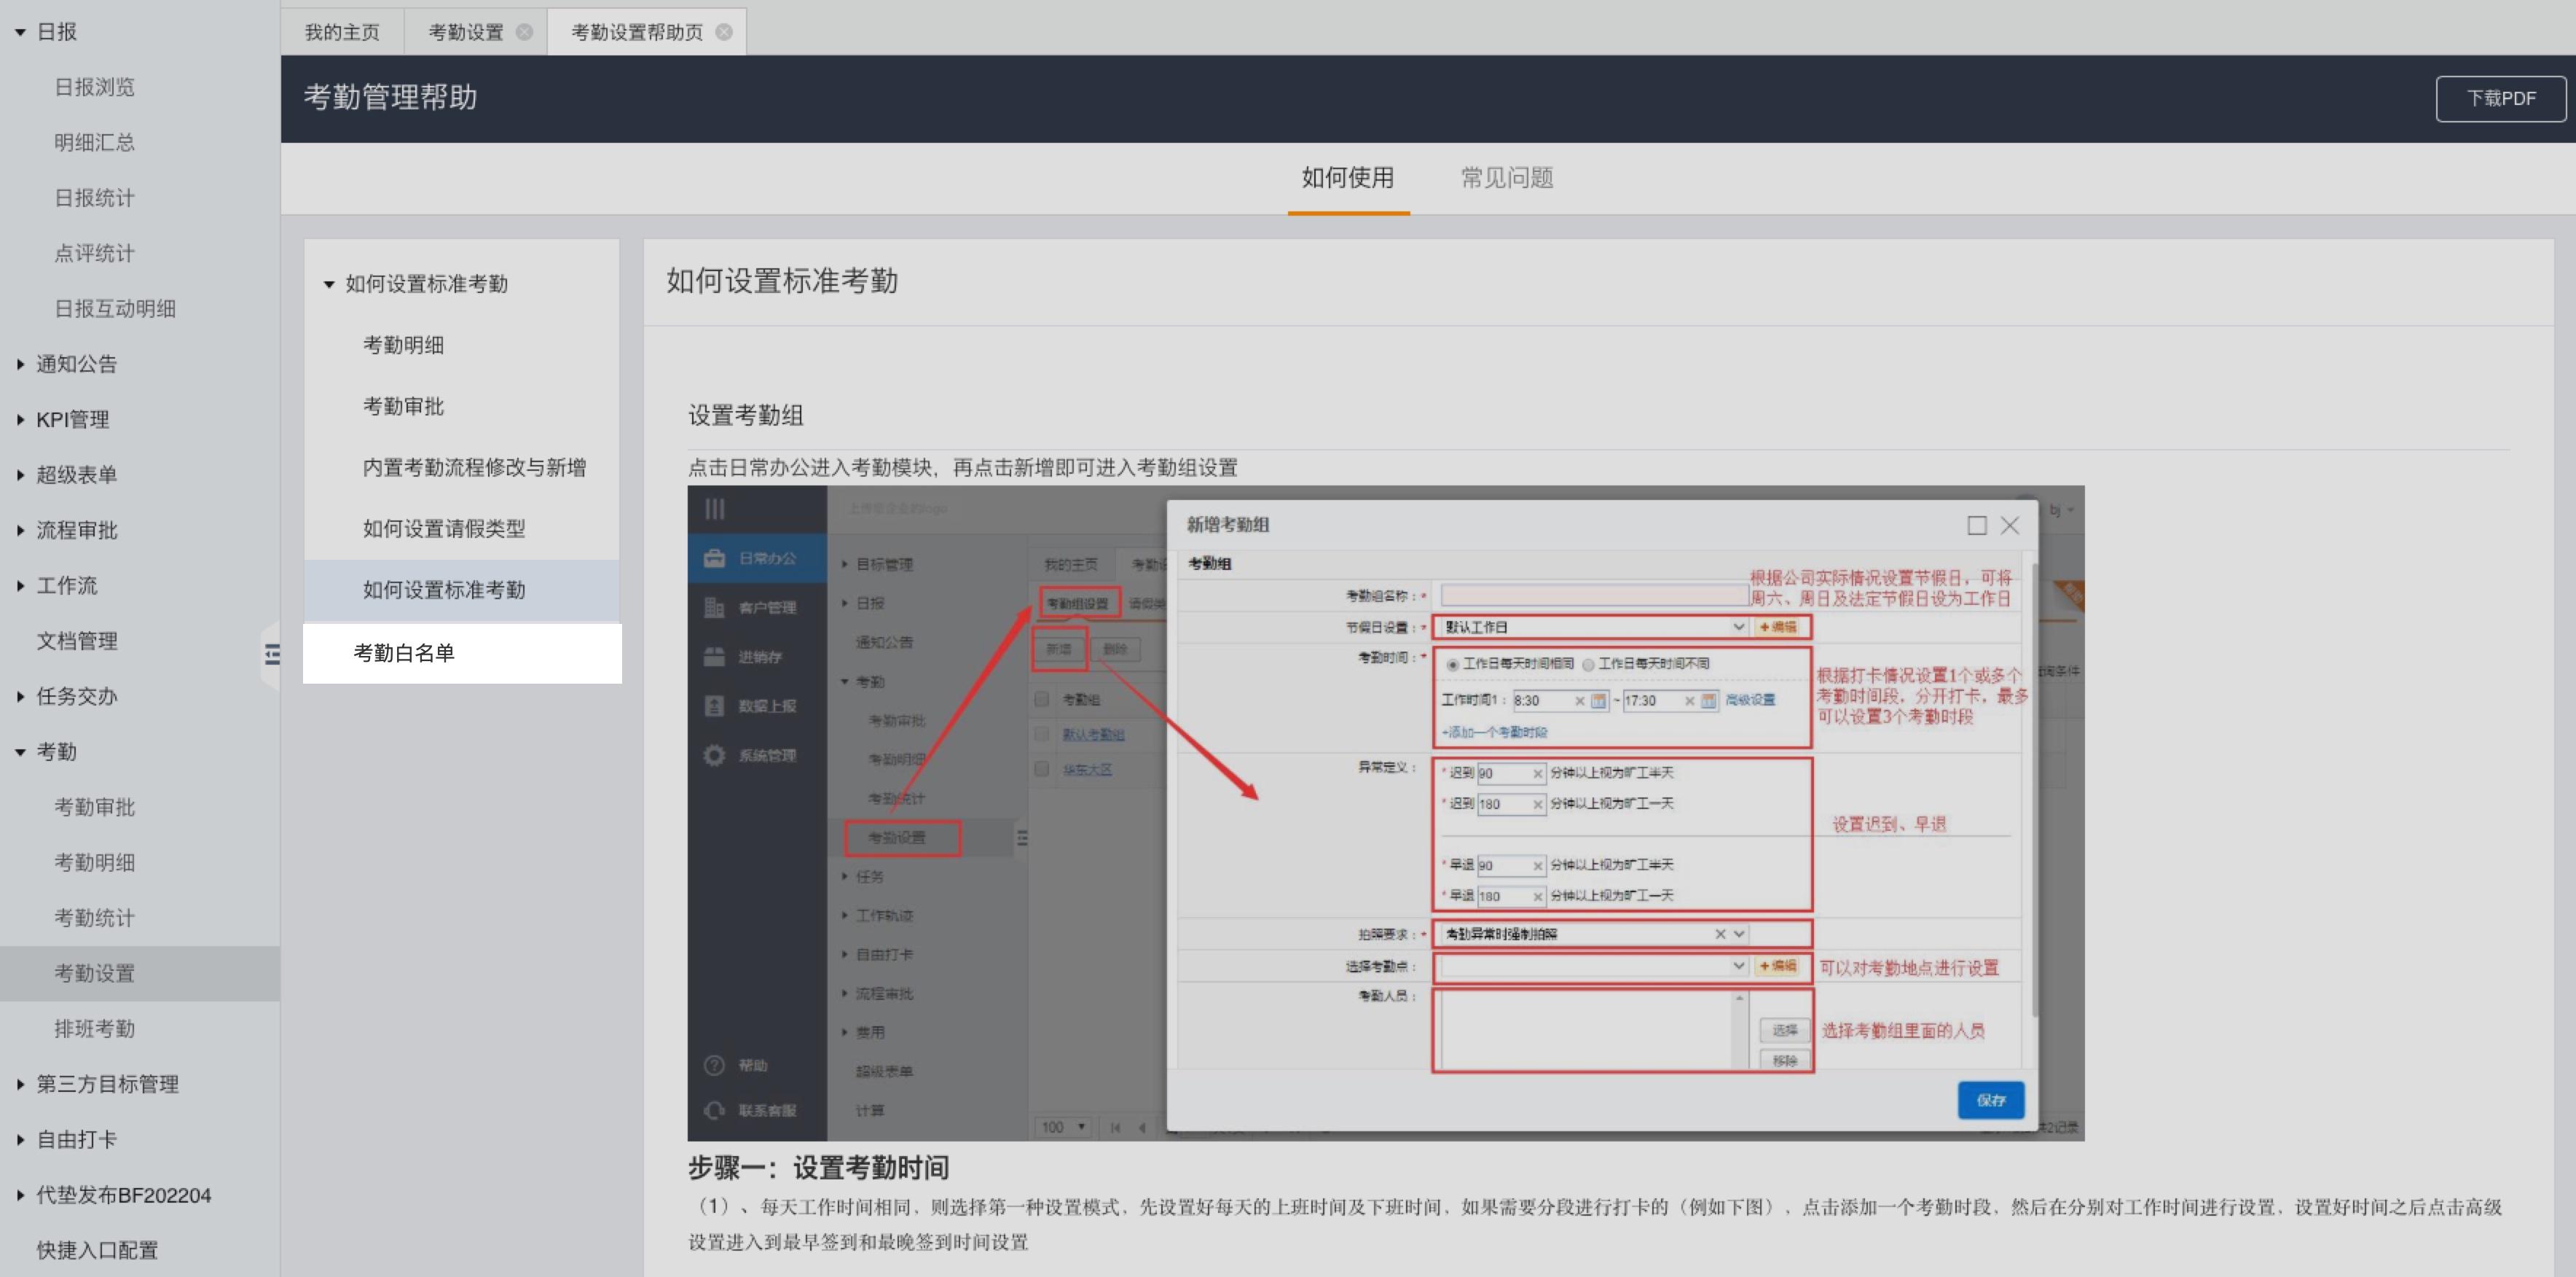2576x1277 pixels.
Task: Click the 下载PDF button
Action: click(2500, 98)
